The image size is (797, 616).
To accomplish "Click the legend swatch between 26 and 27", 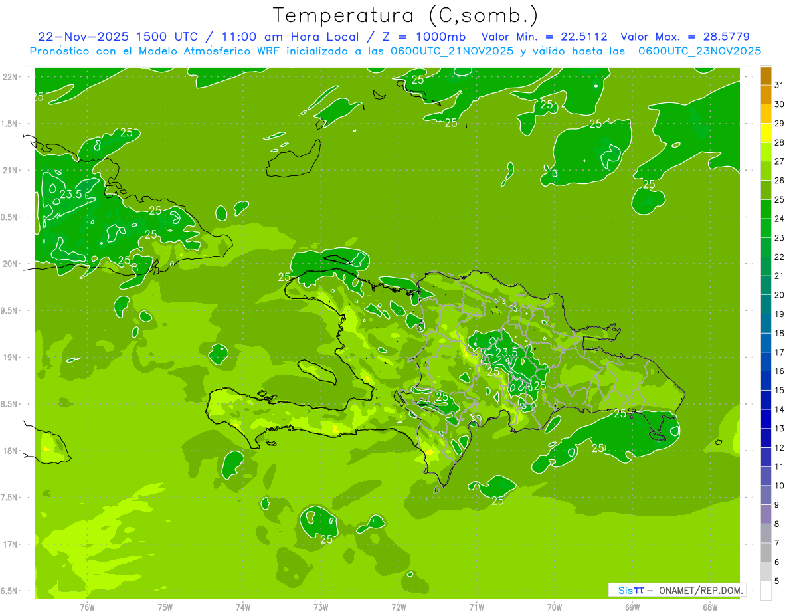I will click(x=766, y=171).
